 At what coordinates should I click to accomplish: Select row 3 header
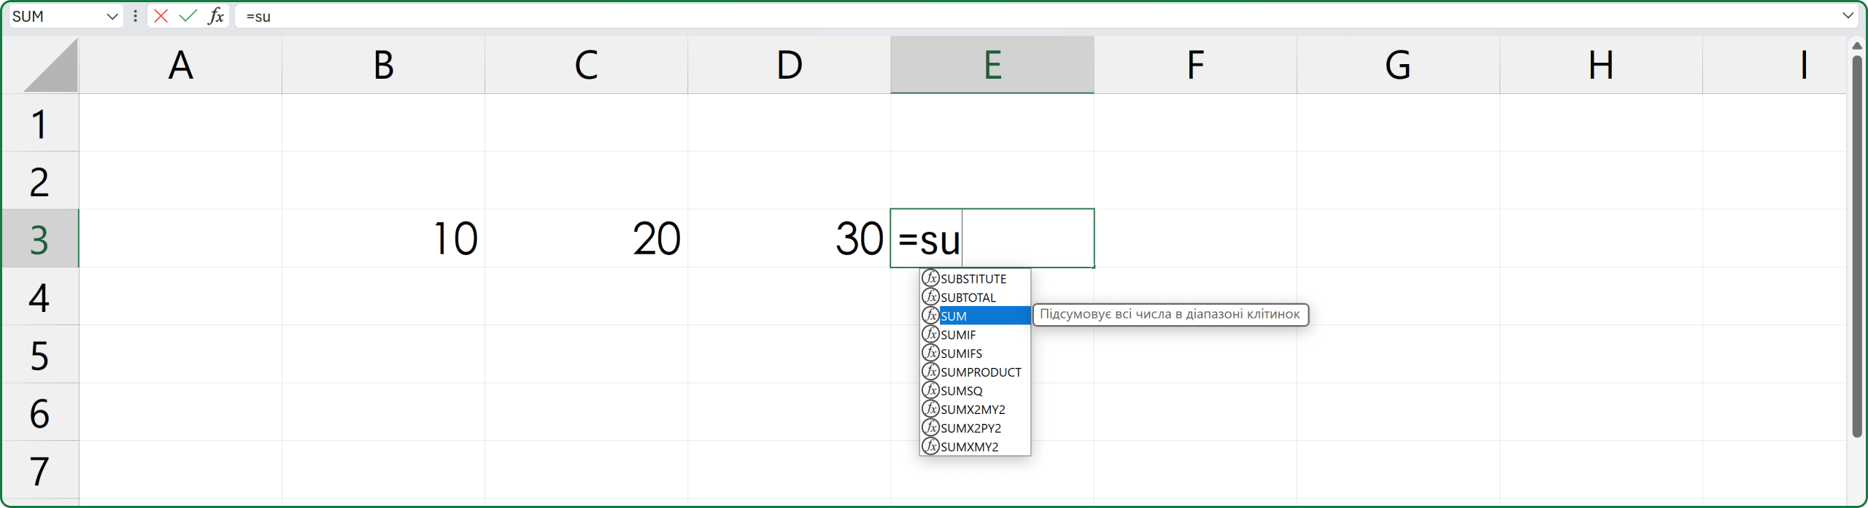pos(39,238)
